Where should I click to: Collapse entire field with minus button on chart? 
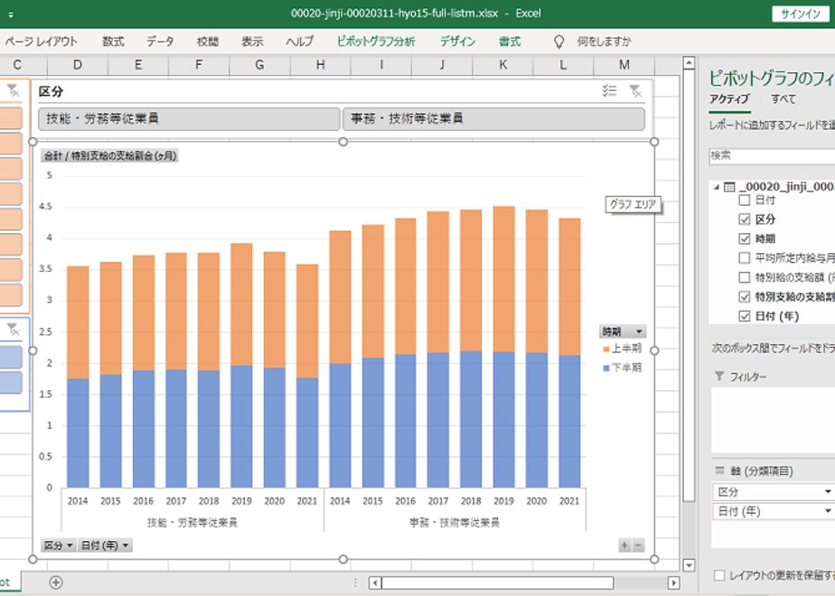tap(638, 545)
